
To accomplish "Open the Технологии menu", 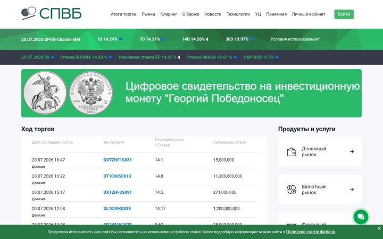I will (x=238, y=14).
